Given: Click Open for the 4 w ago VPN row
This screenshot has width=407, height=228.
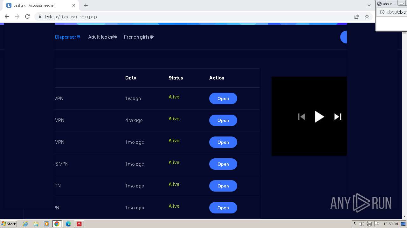Looking at the screenshot, I should pyautogui.click(x=223, y=120).
